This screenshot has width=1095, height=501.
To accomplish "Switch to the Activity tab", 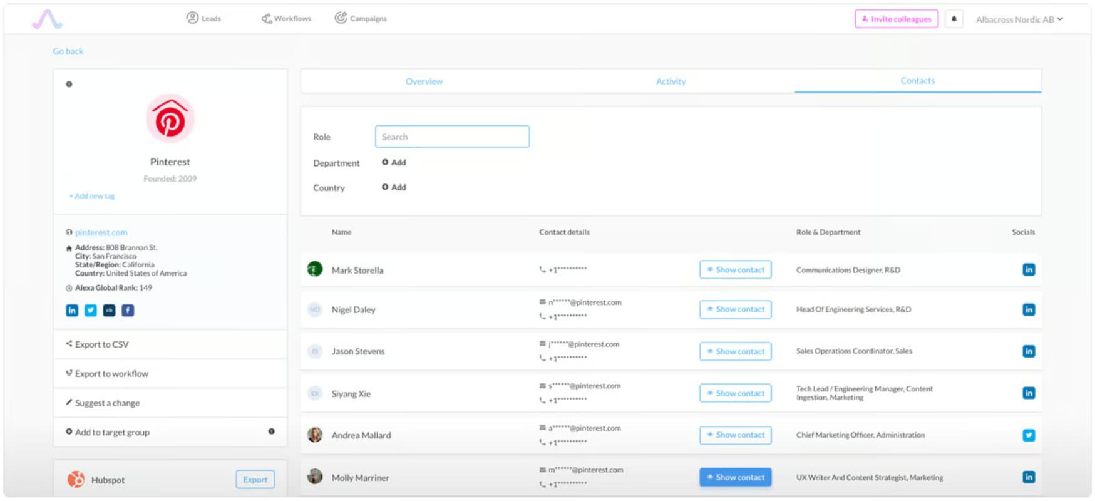I will (x=671, y=81).
